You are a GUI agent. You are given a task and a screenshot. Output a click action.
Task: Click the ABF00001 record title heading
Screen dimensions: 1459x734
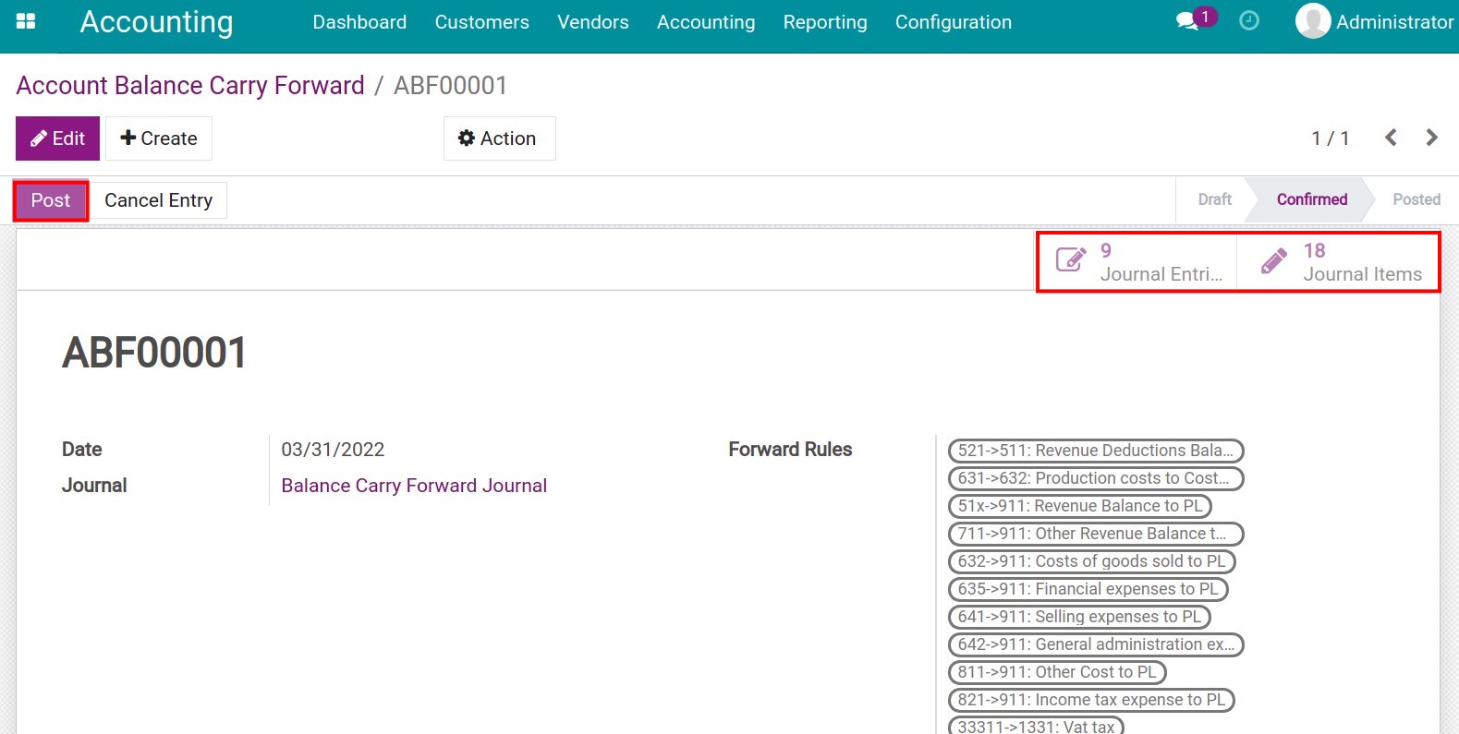coord(154,353)
